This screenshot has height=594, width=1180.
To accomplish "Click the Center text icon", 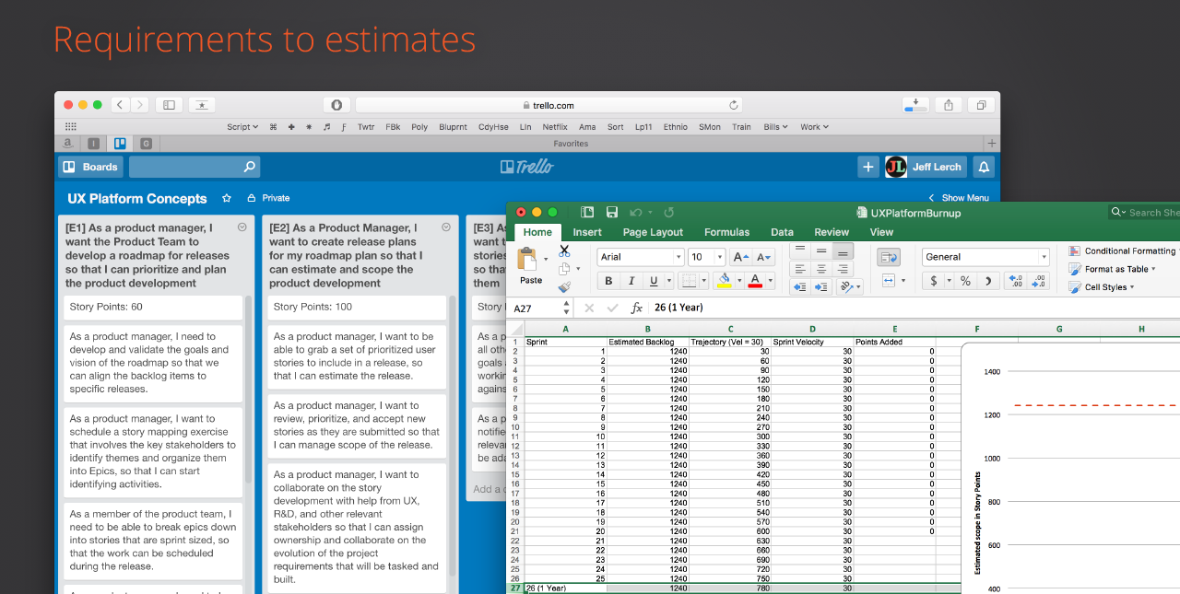I will coord(821,269).
